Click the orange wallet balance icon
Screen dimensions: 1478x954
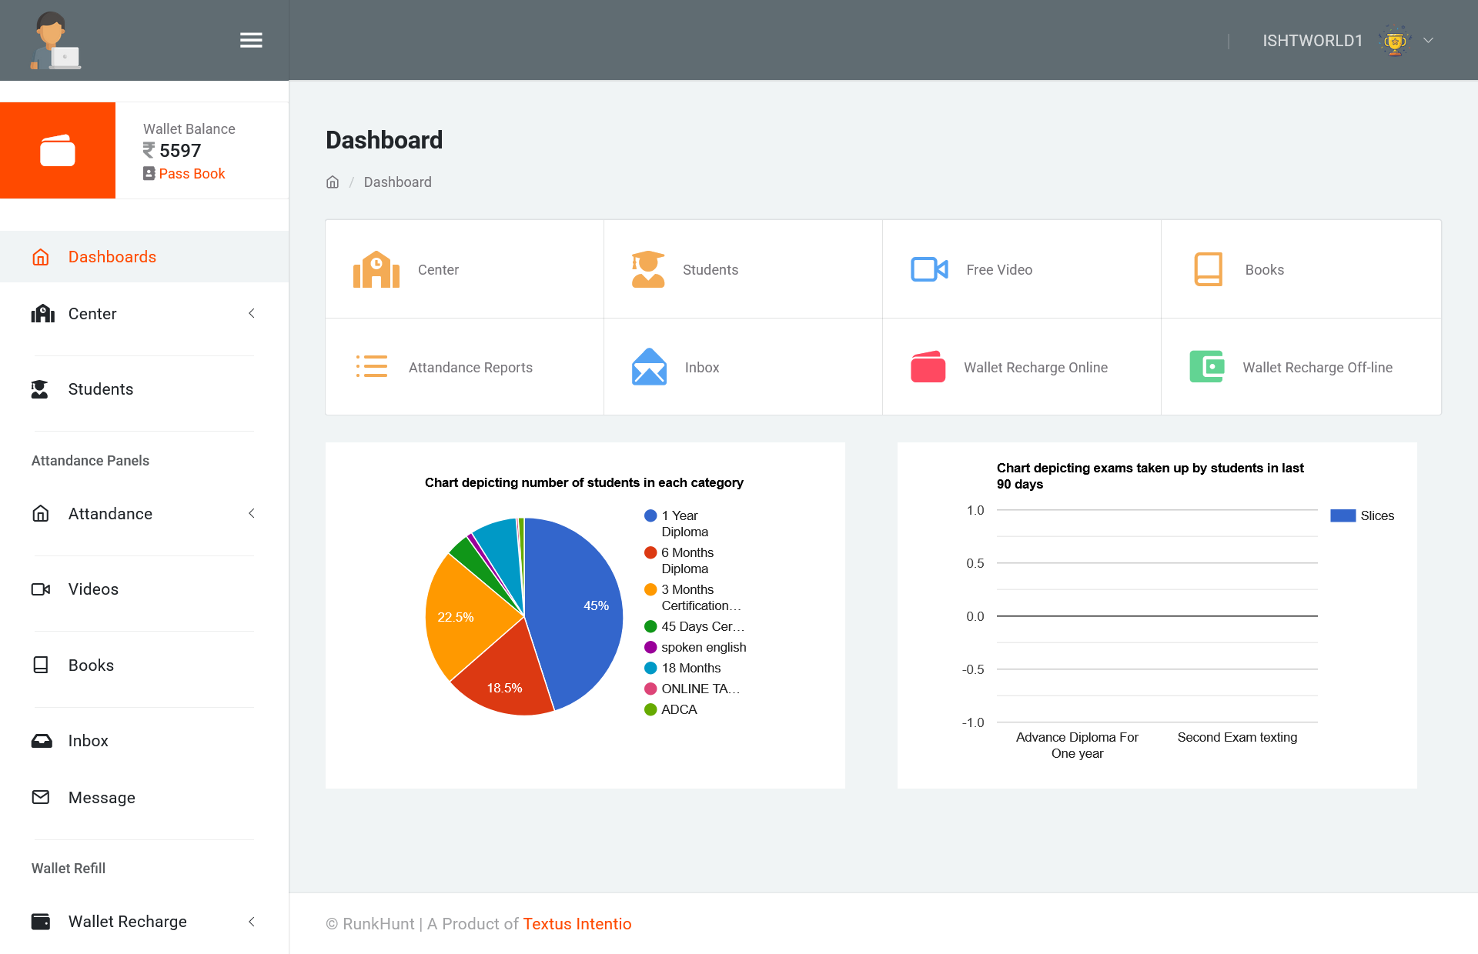[58, 151]
